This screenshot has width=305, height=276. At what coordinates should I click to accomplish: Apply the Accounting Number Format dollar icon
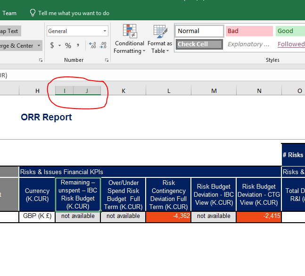pos(52,46)
